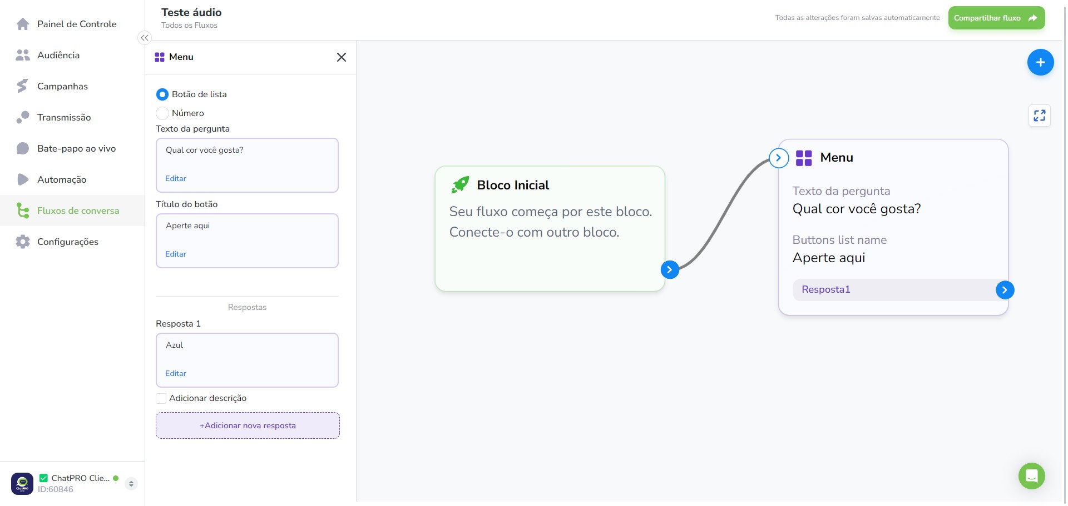This screenshot has height=506, width=1068.
Task: Open the chat support bubble icon
Action: coord(1031,476)
